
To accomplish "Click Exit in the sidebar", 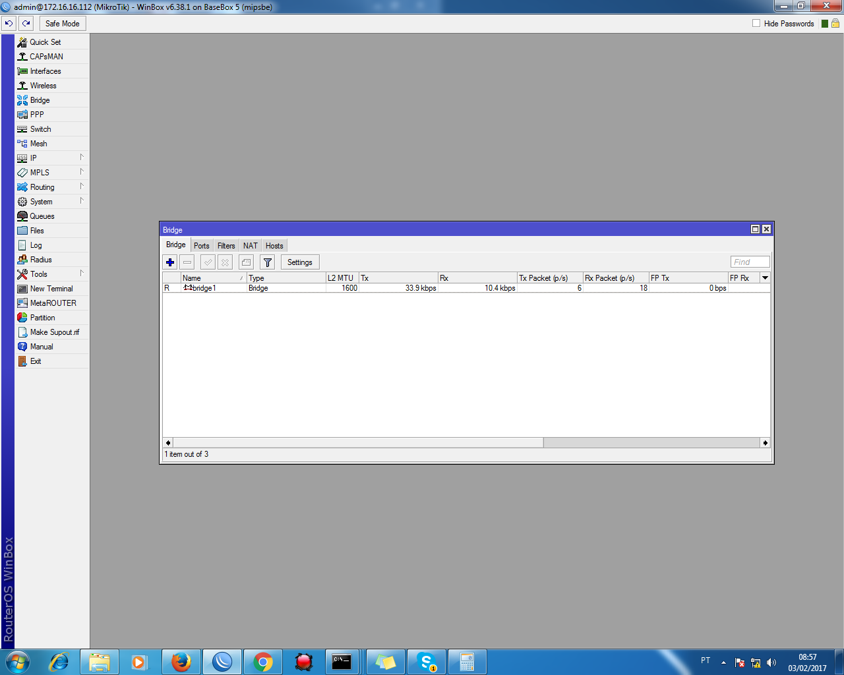I will point(52,361).
